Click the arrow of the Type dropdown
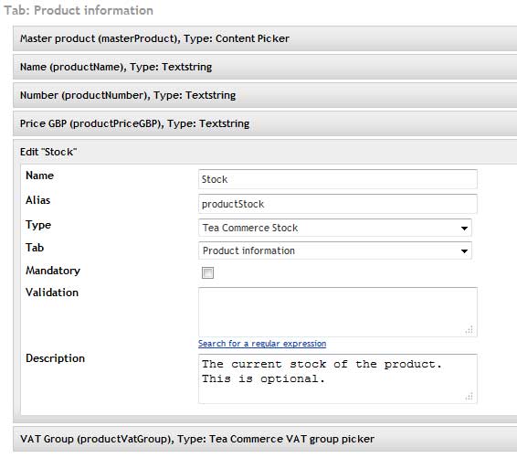 point(464,228)
